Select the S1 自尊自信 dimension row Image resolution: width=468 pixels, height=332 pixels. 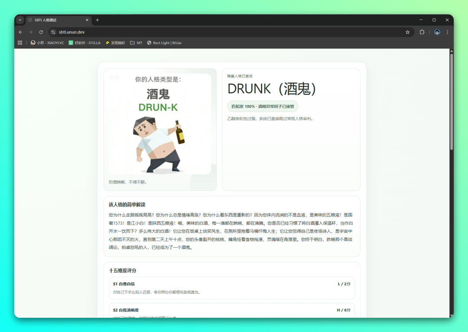pyautogui.click(x=232, y=288)
